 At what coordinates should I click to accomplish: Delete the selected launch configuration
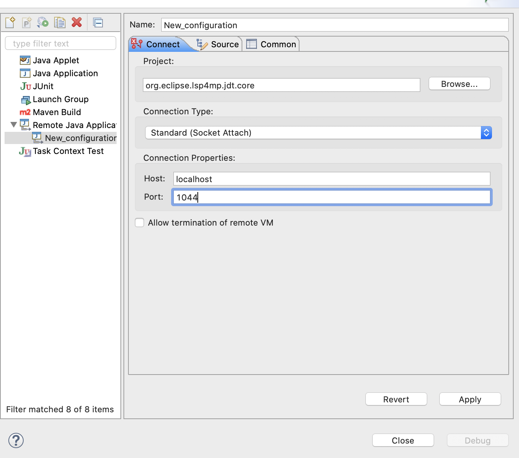point(77,22)
